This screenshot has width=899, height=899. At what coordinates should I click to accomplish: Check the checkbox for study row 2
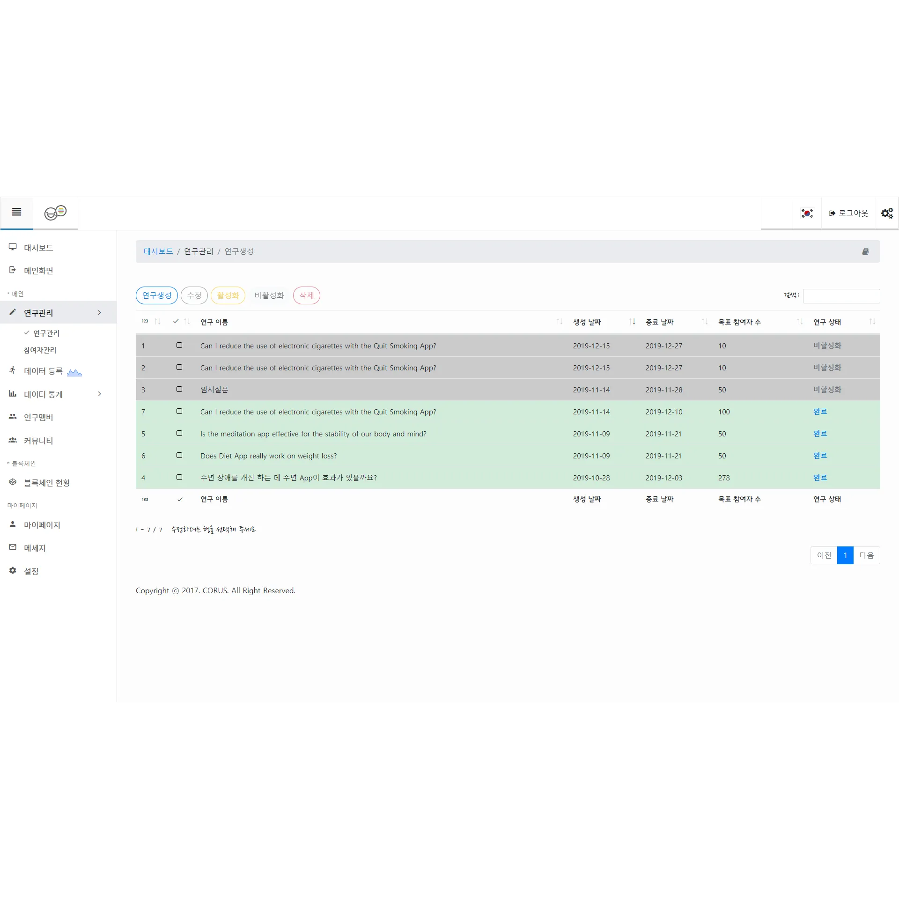pos(179,368)
